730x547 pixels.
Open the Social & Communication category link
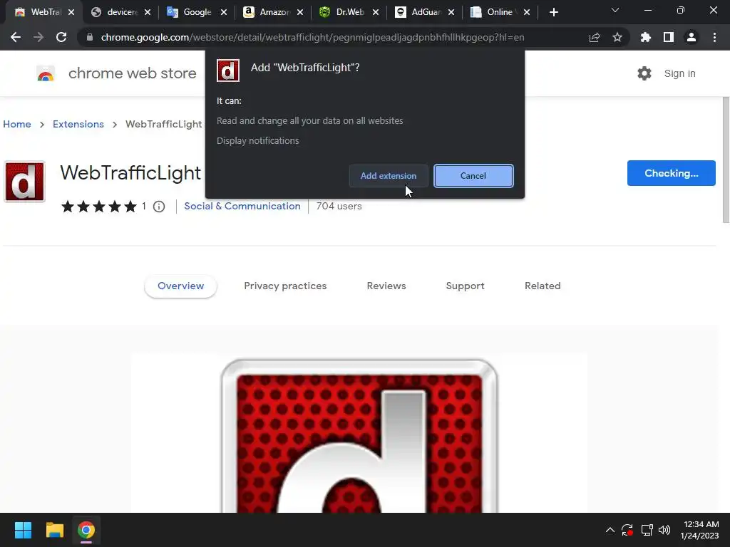242,206
